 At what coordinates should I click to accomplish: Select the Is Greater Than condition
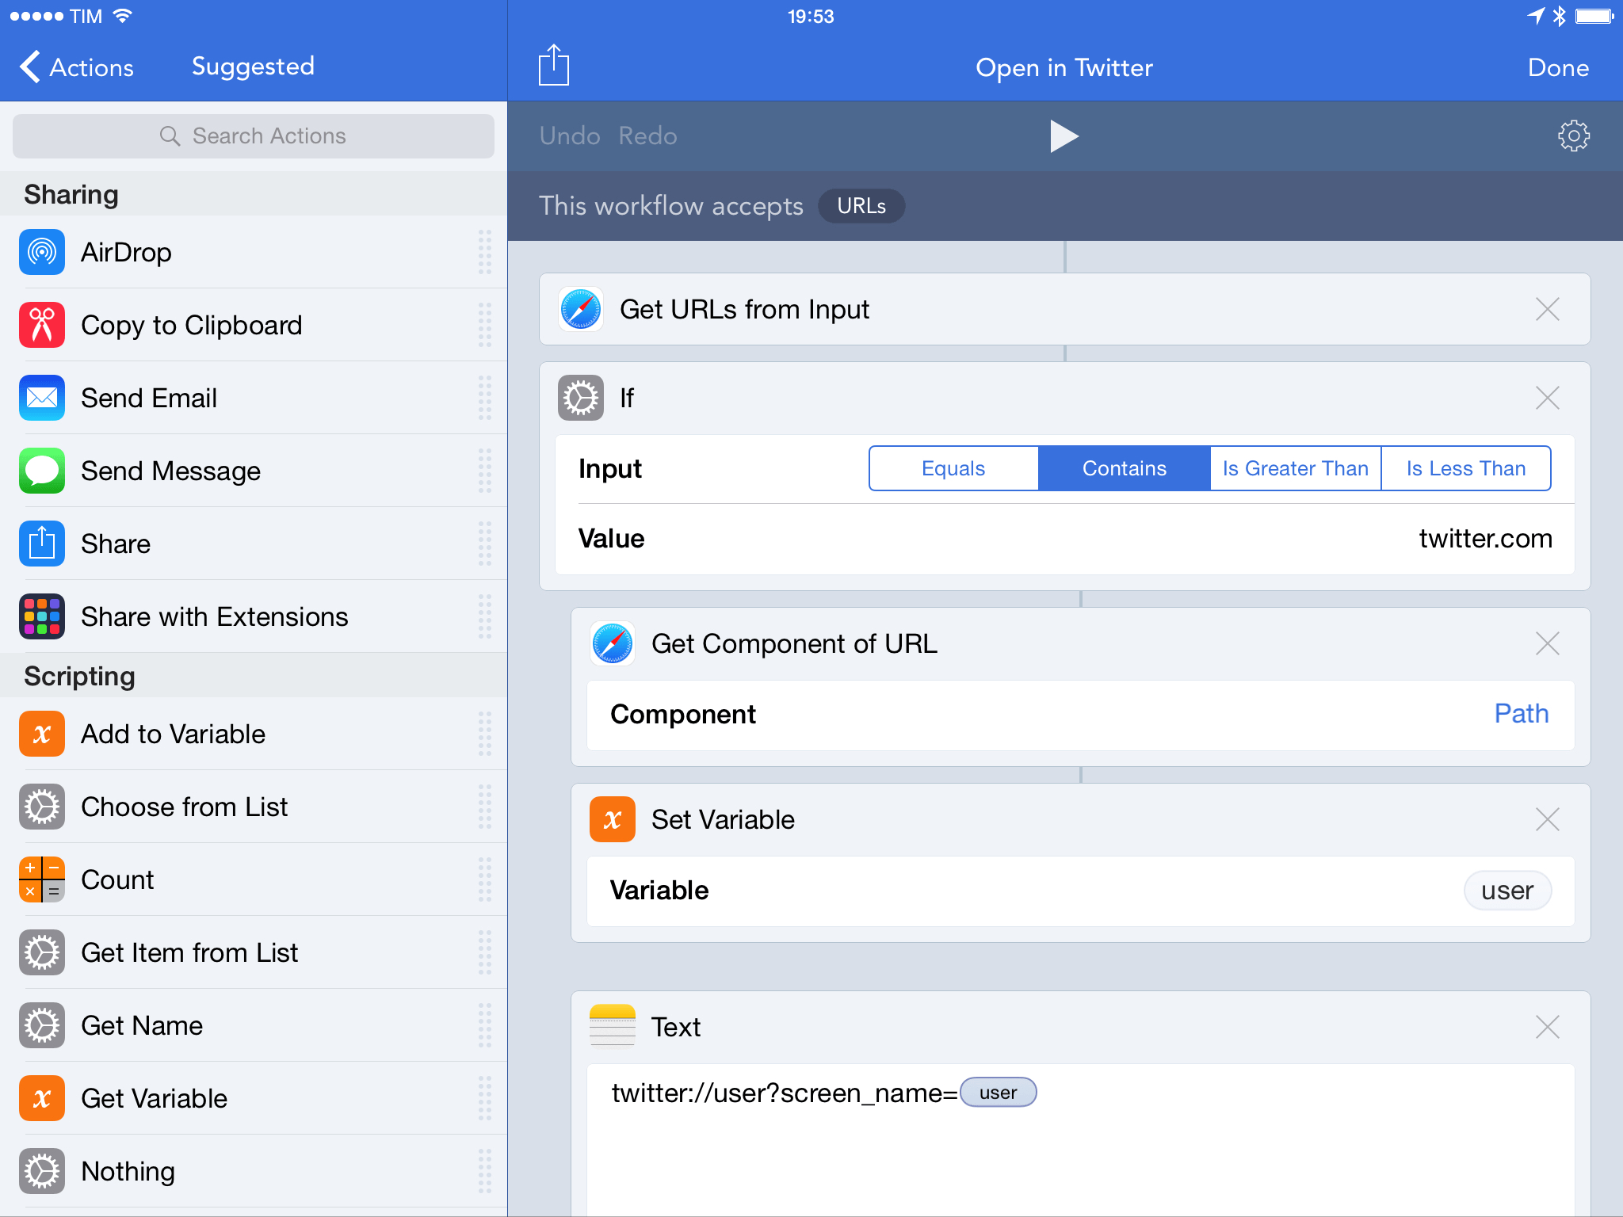point(1295,468)
